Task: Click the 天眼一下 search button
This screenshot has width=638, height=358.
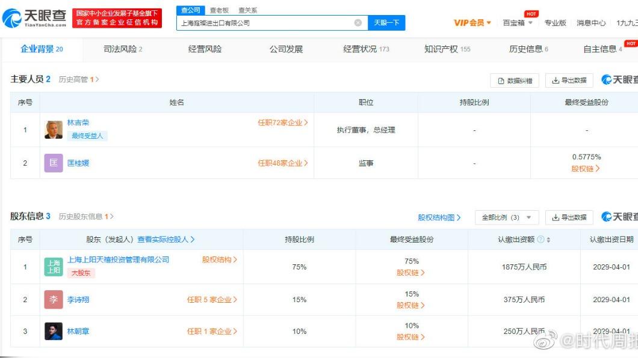Action: (386, 23)
